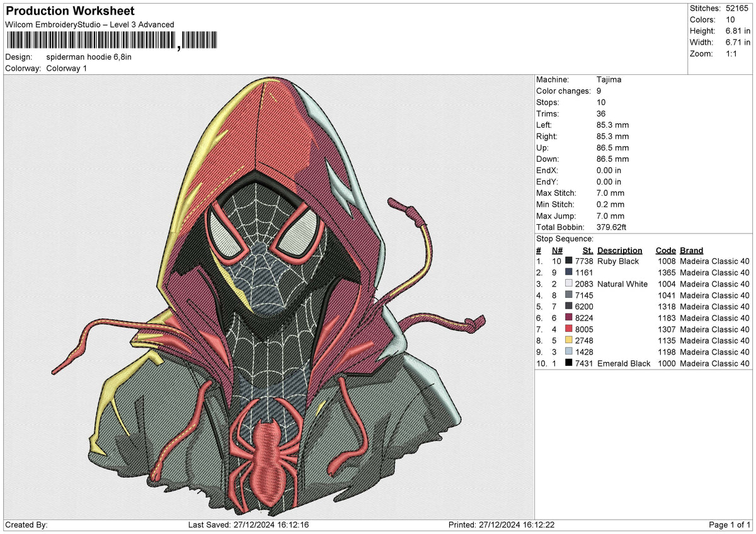Click the 'Colorway 1' value
Image resolution: width=756 pixels, height=534 pixels.
(67, 68)
